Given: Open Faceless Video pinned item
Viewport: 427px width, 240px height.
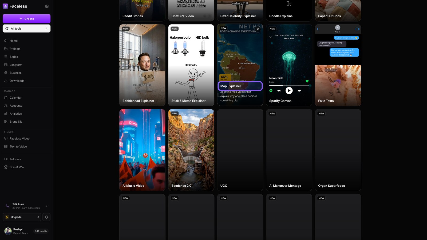Looking at the screenshot, I should (26, 139).
